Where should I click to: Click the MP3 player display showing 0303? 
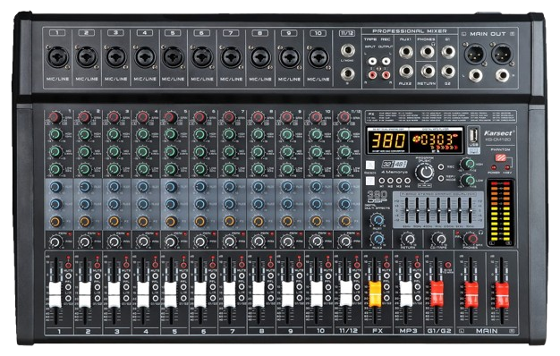pos(436,140)
